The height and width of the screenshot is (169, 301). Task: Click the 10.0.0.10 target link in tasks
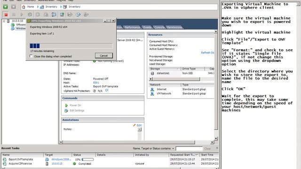pyautogui.click(x=57, y=164)
